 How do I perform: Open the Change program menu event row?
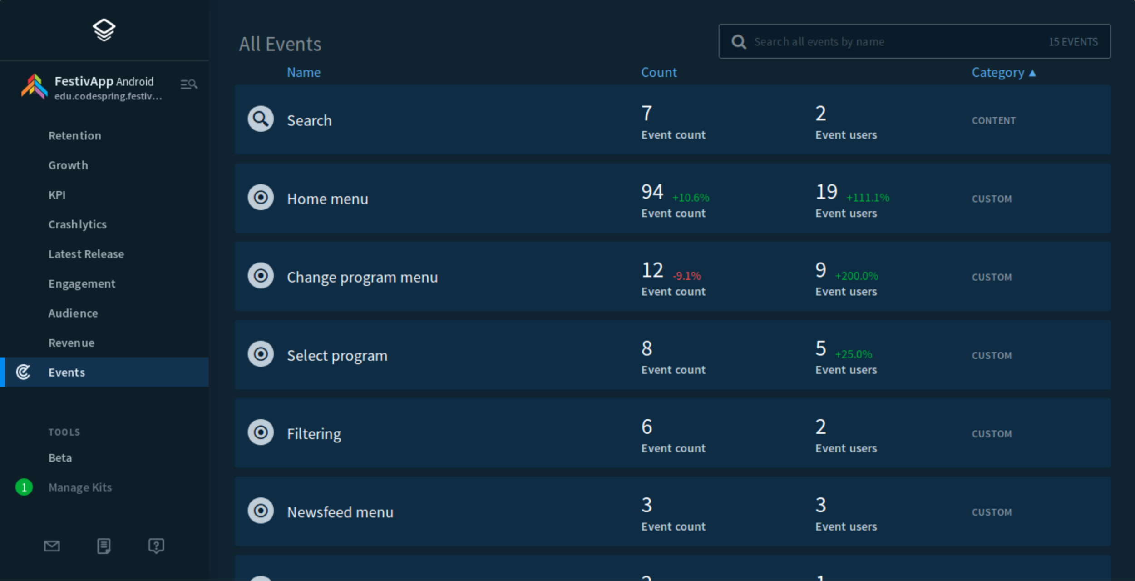[362, 277]
